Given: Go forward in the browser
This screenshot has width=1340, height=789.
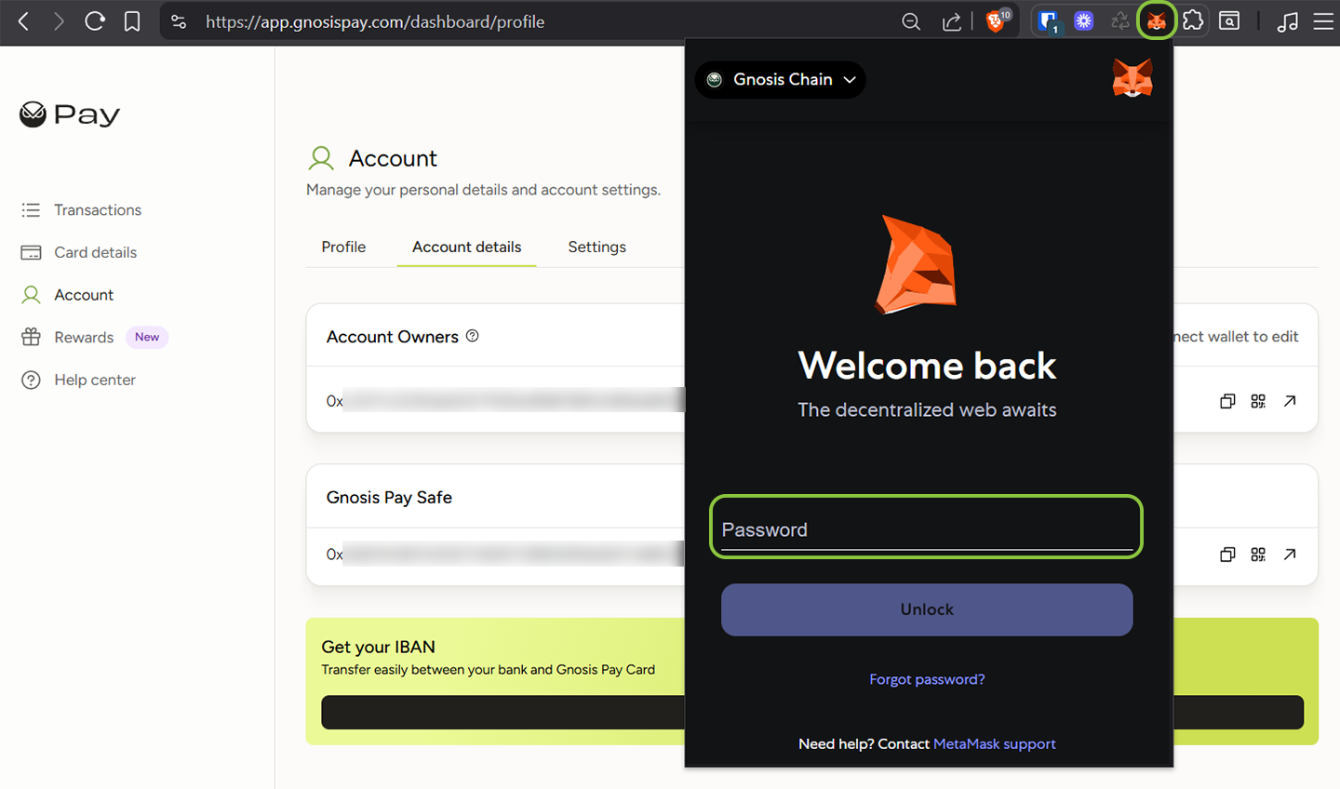Looking at the screenshot, I should (x=59, y=21).
